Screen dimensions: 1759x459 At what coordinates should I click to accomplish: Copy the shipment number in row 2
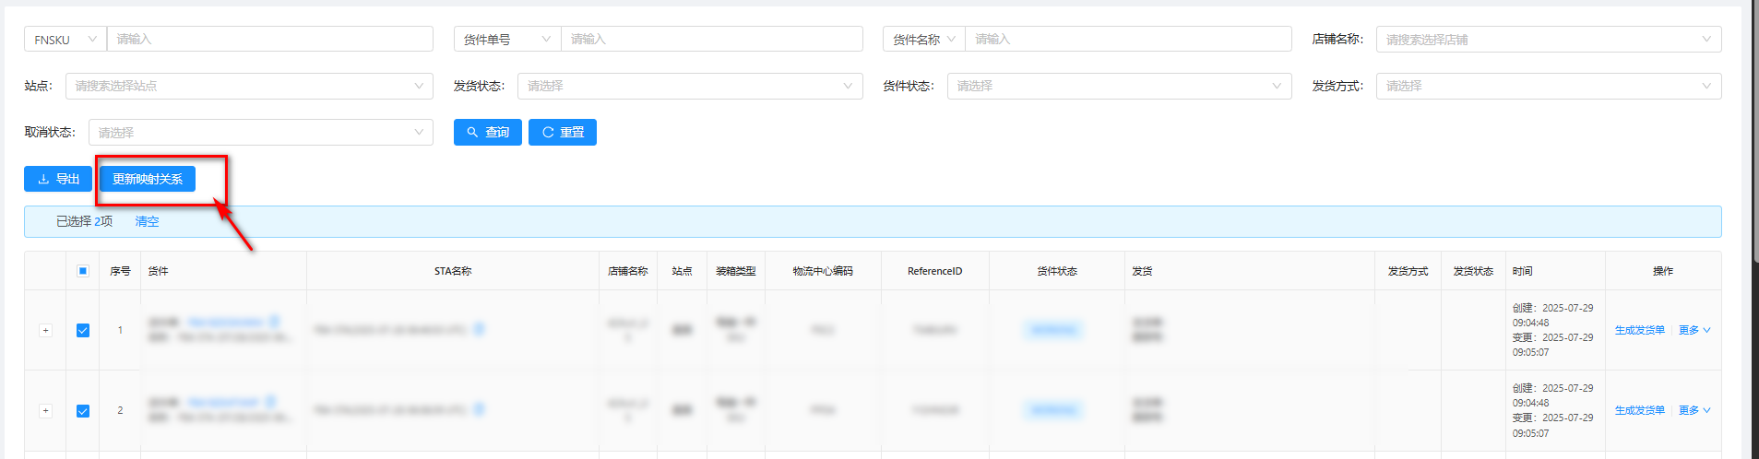[x=270, y=402]
